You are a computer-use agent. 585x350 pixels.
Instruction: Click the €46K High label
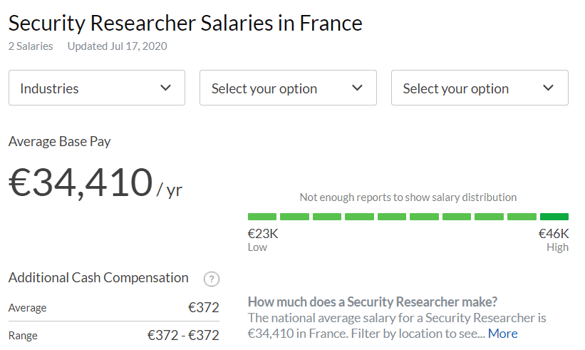(x=554, y=240)
